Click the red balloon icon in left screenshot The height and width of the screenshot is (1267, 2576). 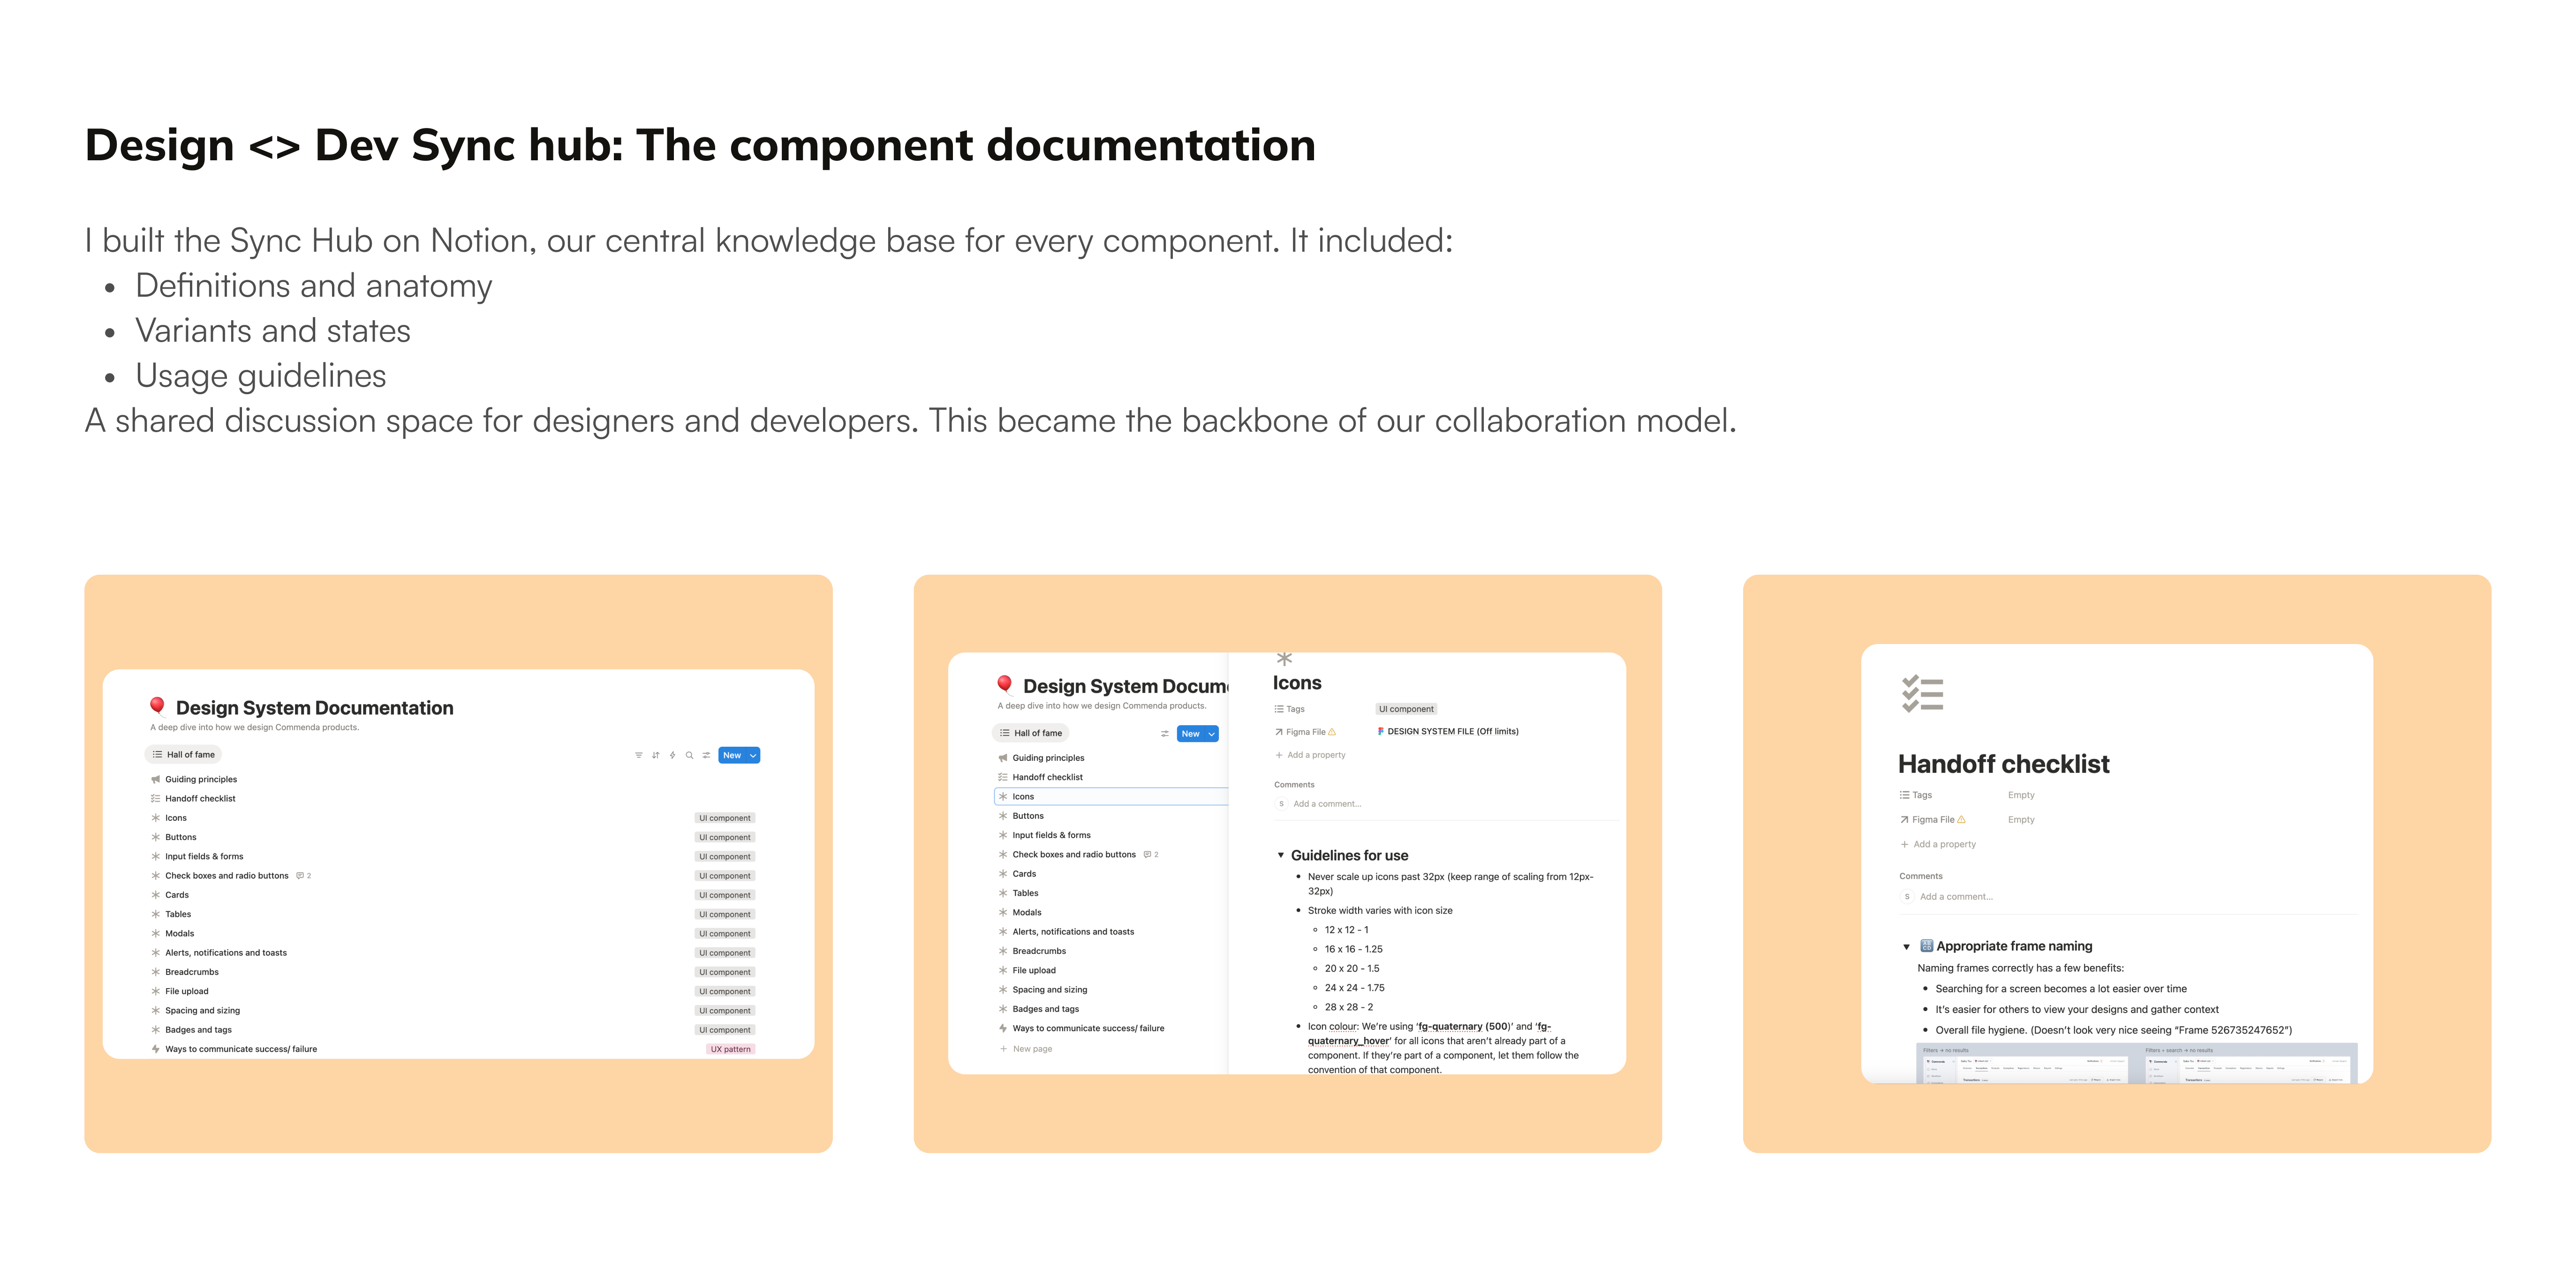(157, 707)
